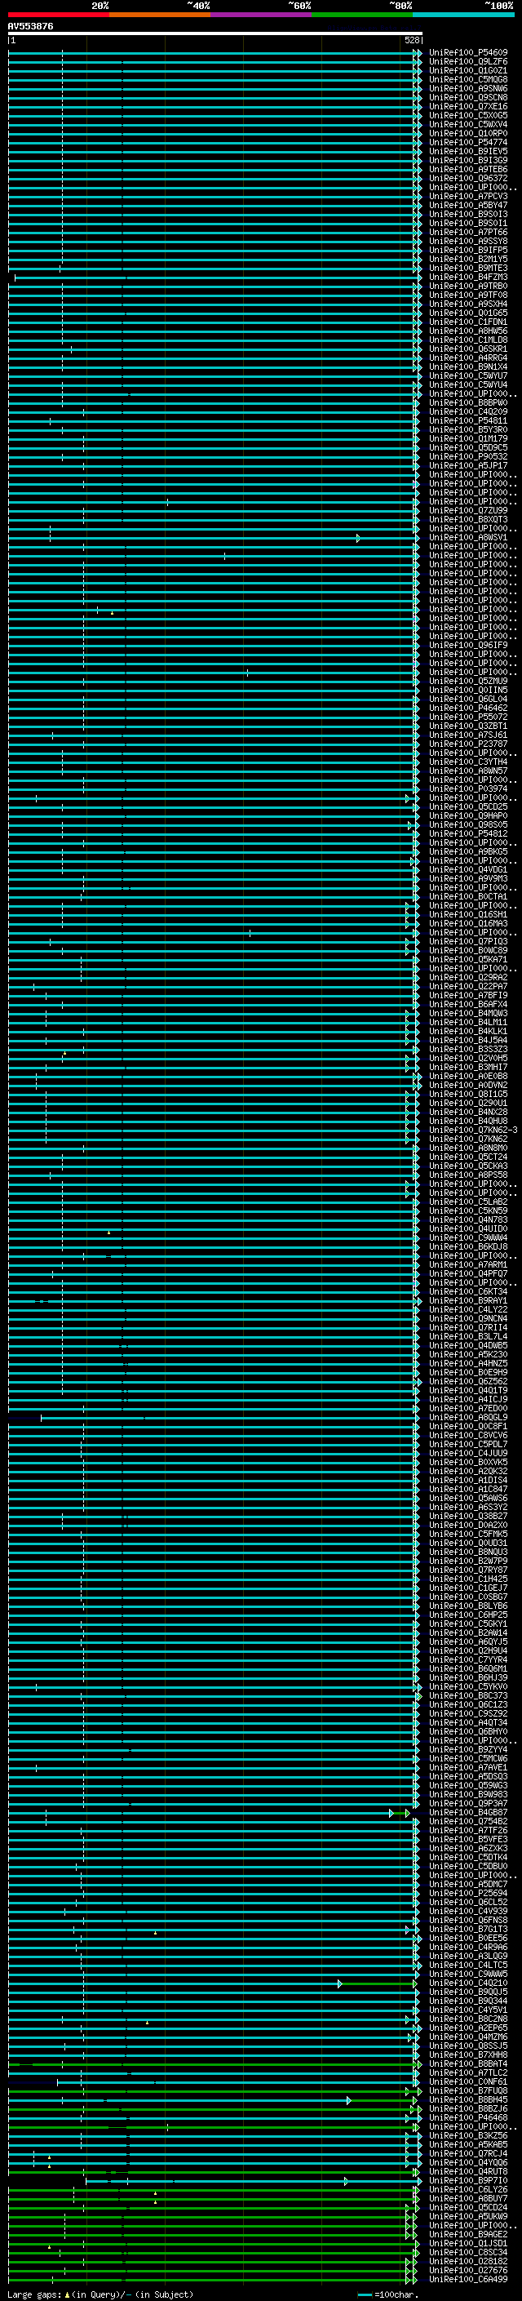Open the UniRef100_P54609 hit label

[468, 53]
